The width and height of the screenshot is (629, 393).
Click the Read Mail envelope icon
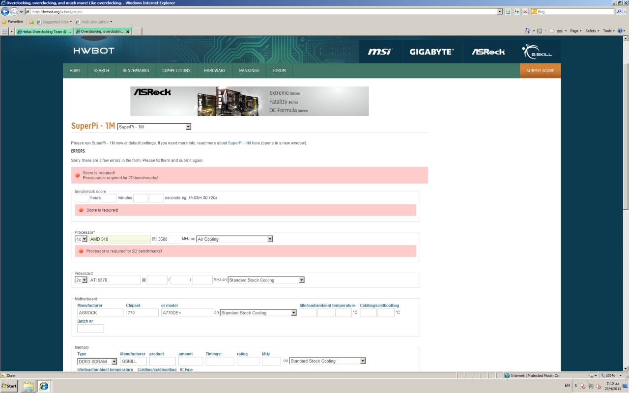(x=552, y=31)
